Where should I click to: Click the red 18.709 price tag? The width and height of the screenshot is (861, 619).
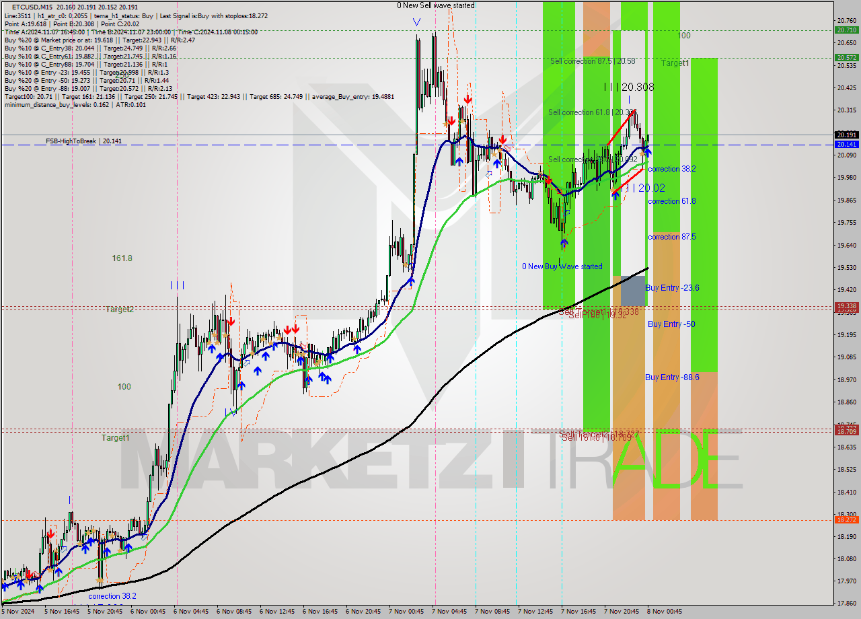click(846, 431)
